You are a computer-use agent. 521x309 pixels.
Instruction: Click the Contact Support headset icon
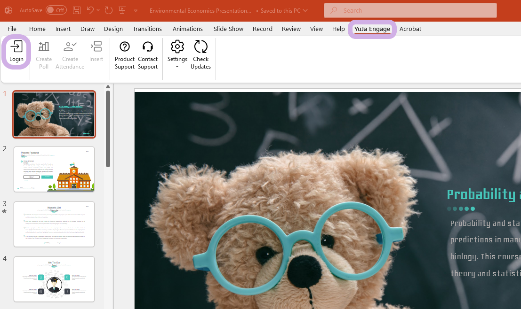(x=148, y=47)
